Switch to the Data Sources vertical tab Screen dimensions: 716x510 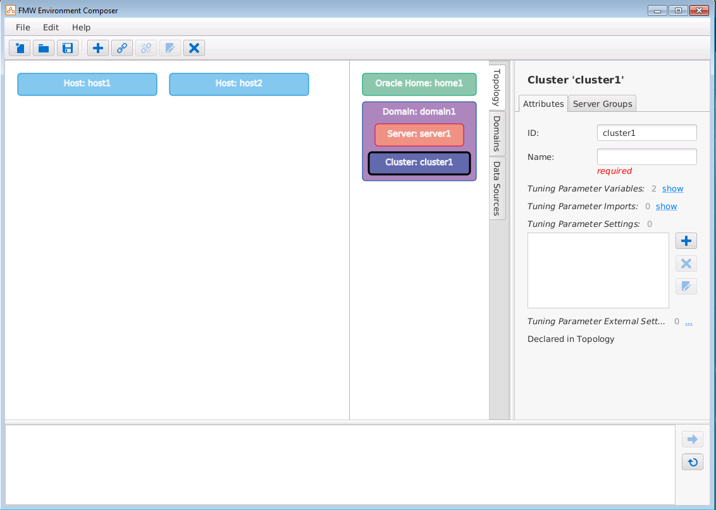497,188
